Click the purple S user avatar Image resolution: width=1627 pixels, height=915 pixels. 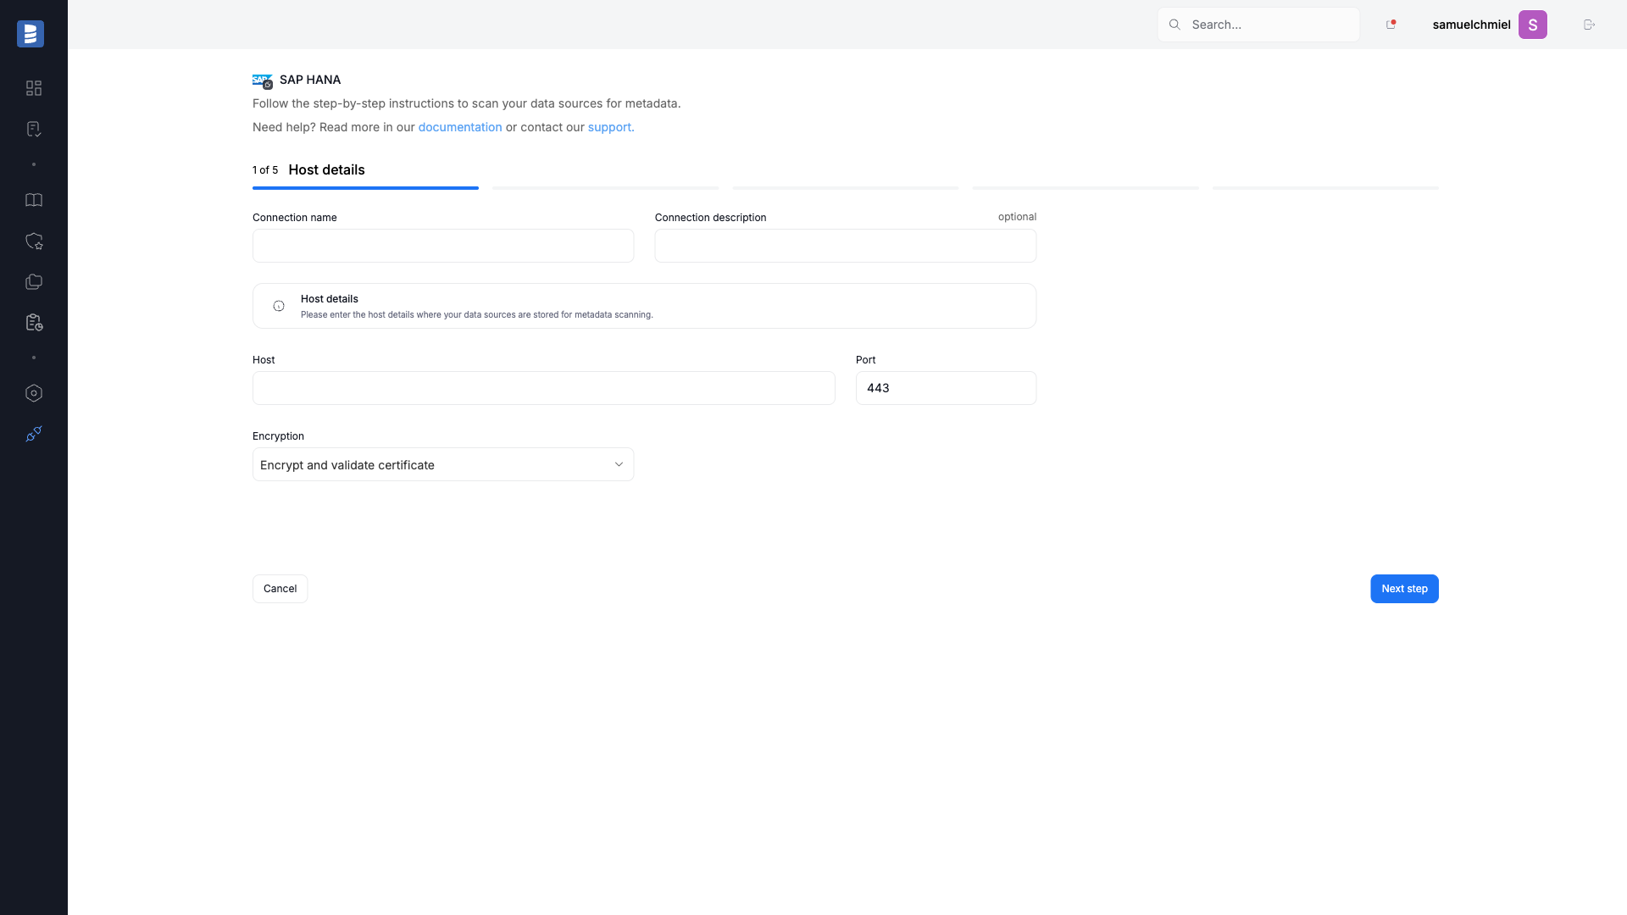click(x=1532, y=25)
